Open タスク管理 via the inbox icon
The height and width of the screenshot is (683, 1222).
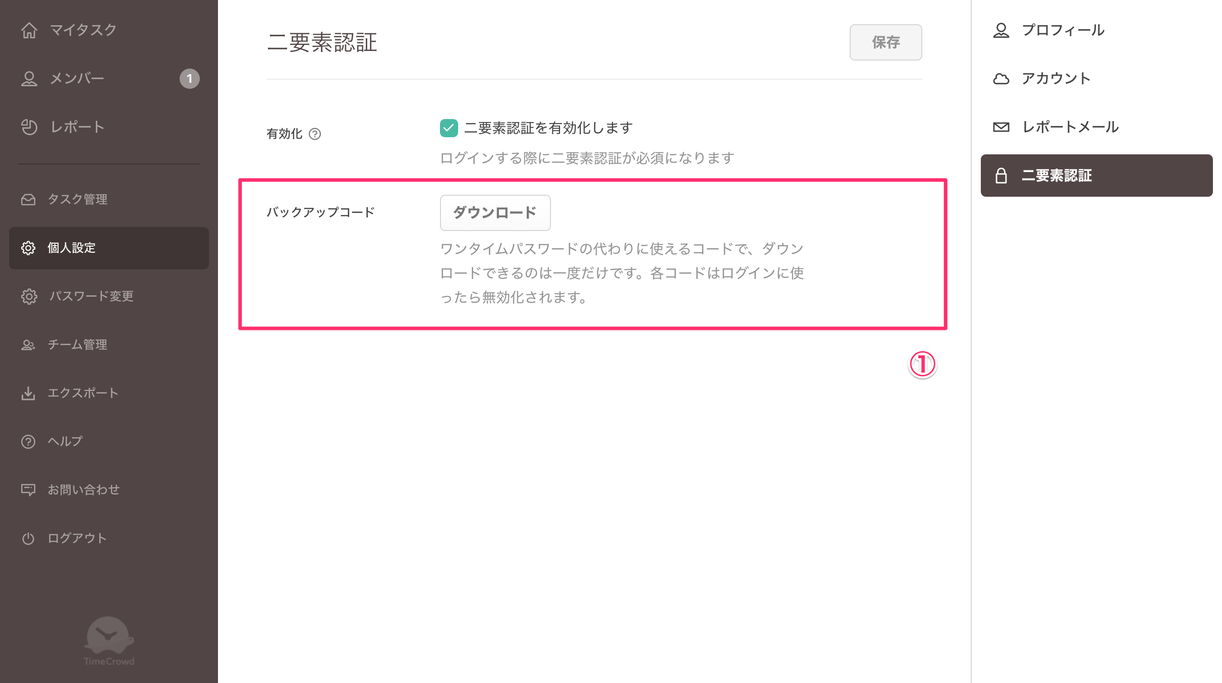click(29, 199)
